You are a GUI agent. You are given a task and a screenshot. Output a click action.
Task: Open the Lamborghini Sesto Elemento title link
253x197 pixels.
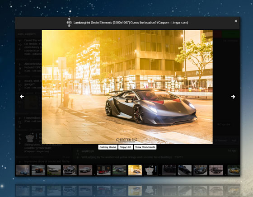click(x=131, y=23)
